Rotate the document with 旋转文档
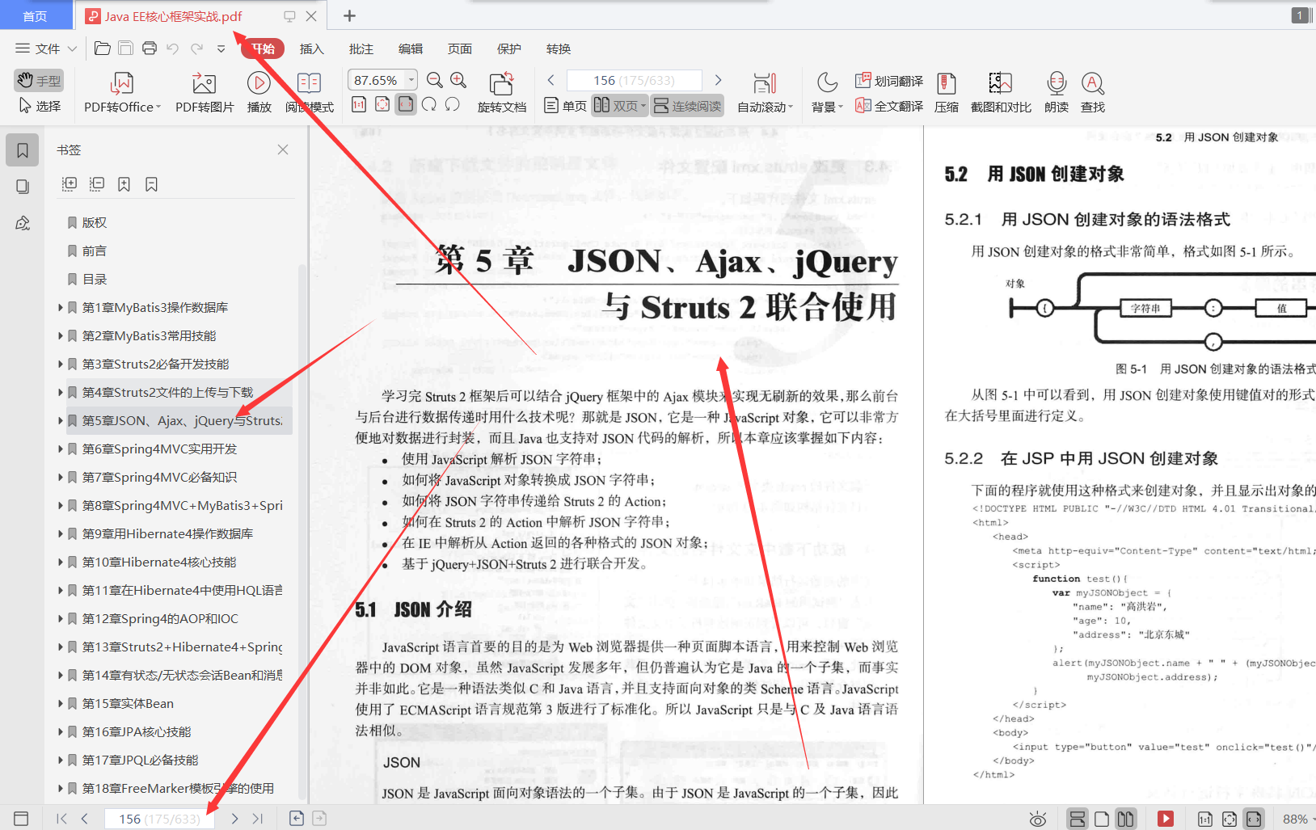The width and height of the screenshot is (1316, 830). pyautogui.click(x=501, y=93)
